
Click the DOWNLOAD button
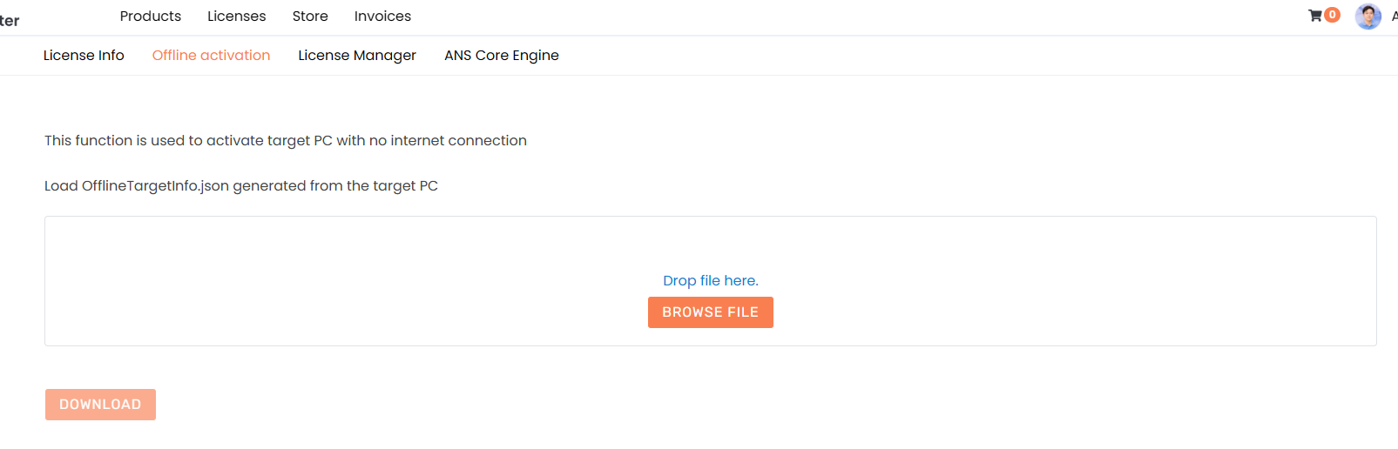(x=100, y=405)
